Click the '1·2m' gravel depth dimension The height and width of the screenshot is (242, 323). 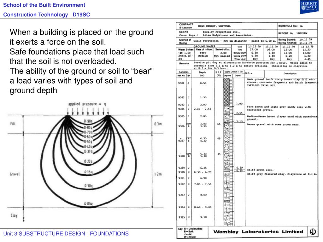click(x=158, y=174)
